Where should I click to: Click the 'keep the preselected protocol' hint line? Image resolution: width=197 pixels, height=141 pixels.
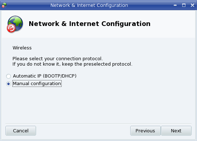tap(73, 64)
